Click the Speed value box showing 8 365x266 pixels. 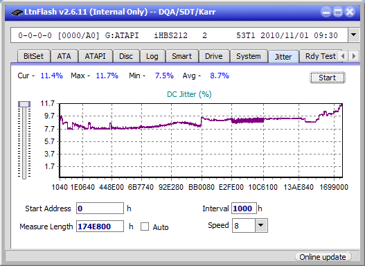click(244, 225)
